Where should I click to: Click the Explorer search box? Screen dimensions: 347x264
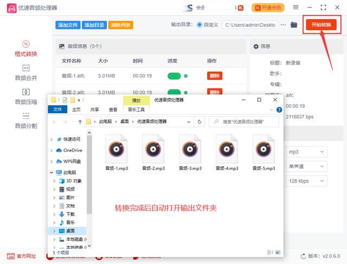[x=244, y=122]
